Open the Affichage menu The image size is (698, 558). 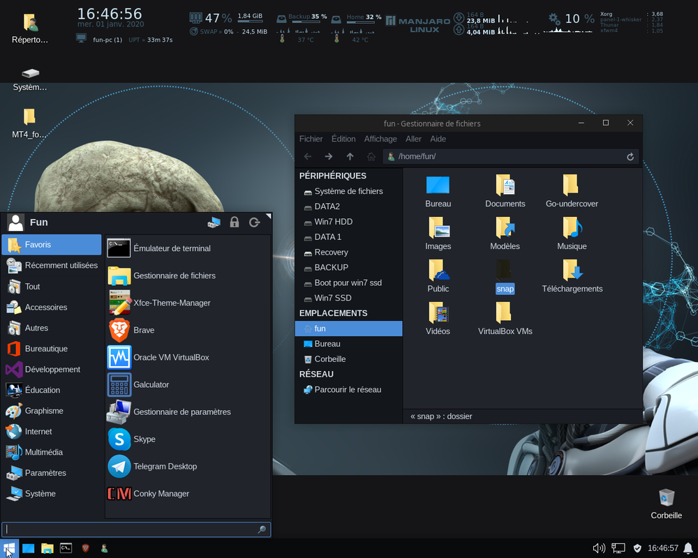click(380, 139)
